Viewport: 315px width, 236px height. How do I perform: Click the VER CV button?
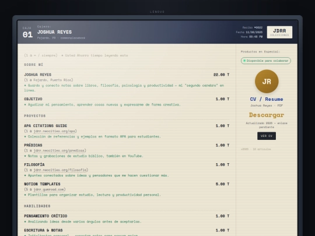267,136
